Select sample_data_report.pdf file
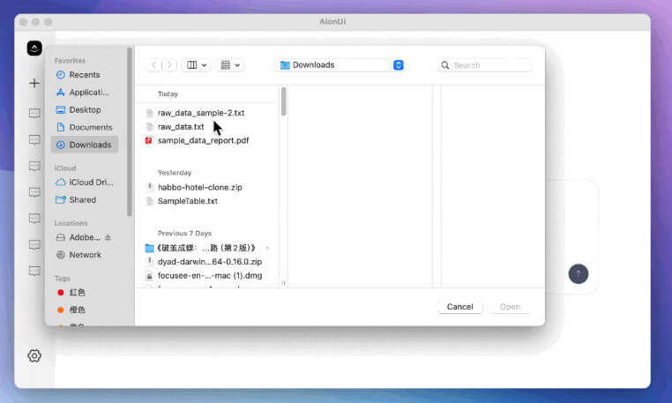Screen dimensions: 672x403 click(203, 140)
